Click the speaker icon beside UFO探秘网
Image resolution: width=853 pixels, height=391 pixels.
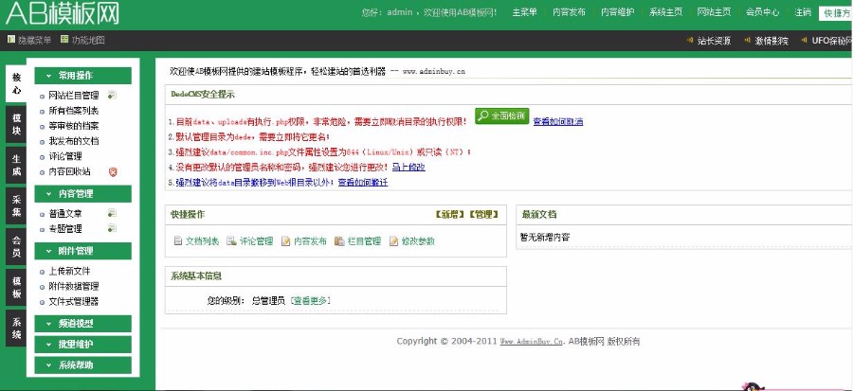pyautogui.click(x=804, y=40)
